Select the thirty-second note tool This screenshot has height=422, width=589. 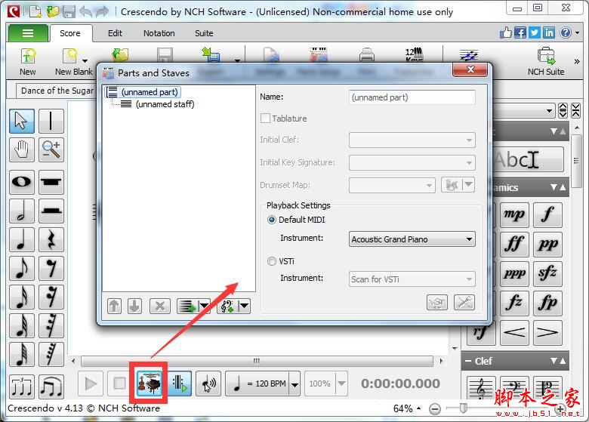(x=22, y=325)
